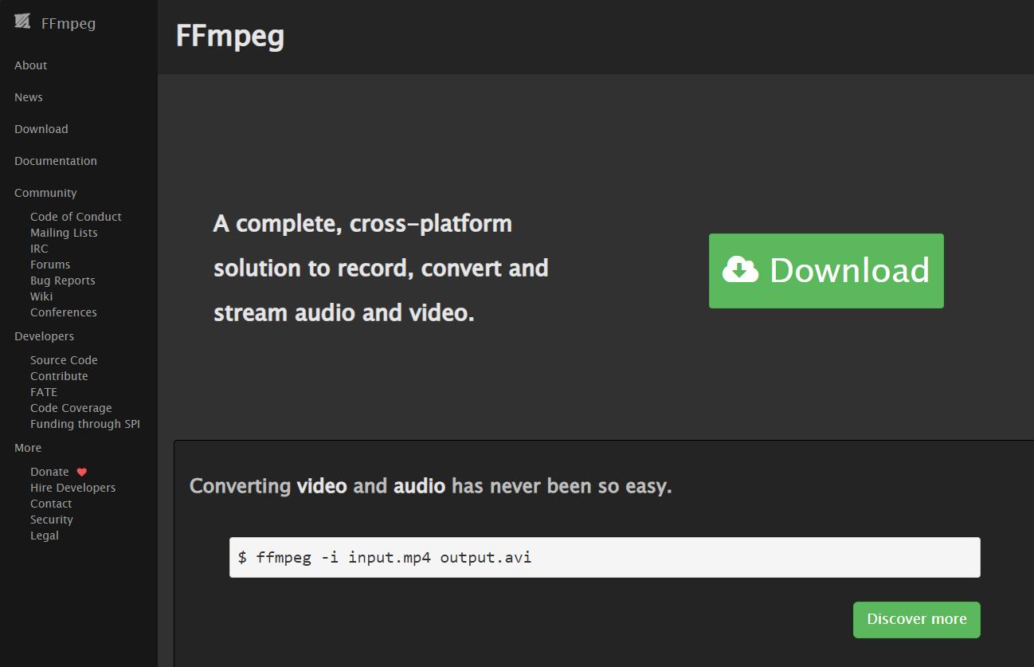Screen dimensions: 1034x667
Task: Go to the Wiki link
Action: pos(41,296)
